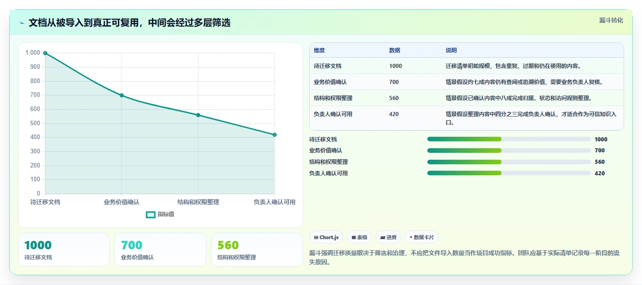Click the 负责人确认可用 progress bar

click(509, 173)
